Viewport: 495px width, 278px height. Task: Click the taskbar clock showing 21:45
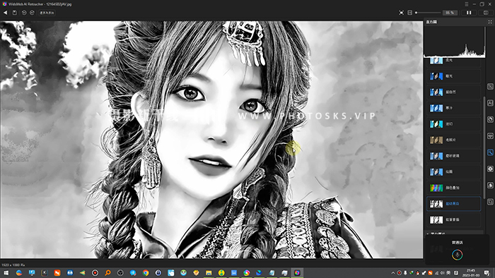(471, 272)
